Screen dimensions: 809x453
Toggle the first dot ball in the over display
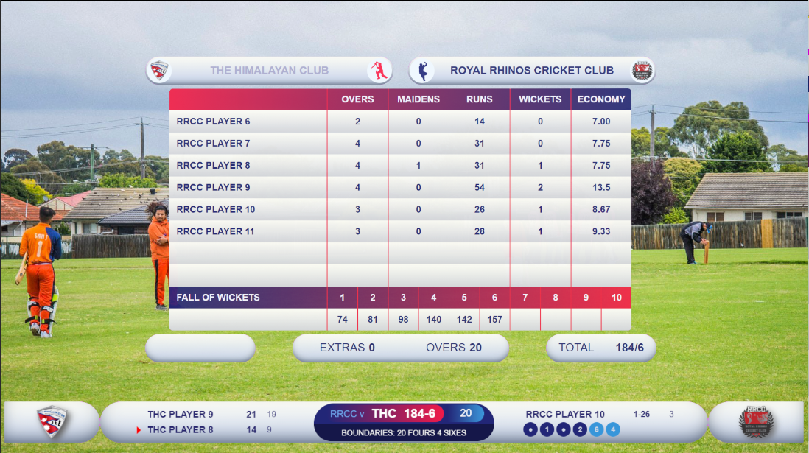(530, 429)
